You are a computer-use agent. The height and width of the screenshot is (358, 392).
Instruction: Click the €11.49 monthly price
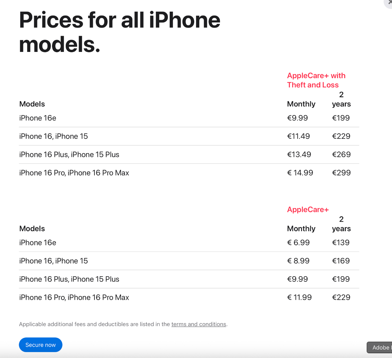tap(298, 136)
